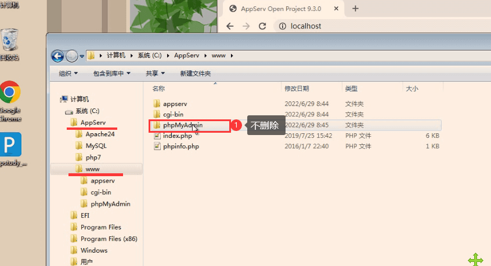Click the MySQL folder icon in tree
This screenshot has height=266, width=491.
pos(79,145)
